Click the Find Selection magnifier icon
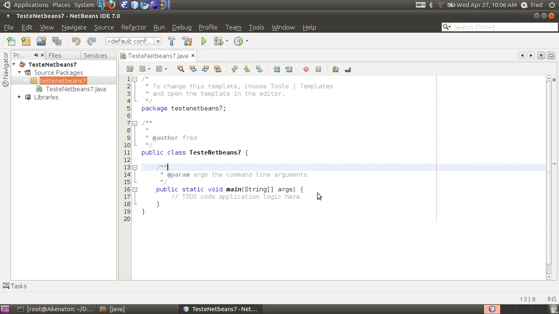 (180, 69)
